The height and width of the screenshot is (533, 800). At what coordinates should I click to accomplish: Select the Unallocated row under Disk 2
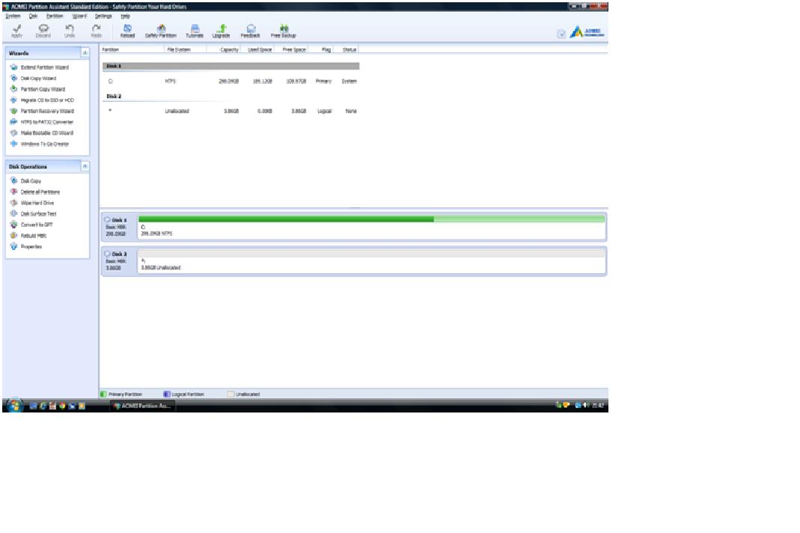[x=230, y=112]
